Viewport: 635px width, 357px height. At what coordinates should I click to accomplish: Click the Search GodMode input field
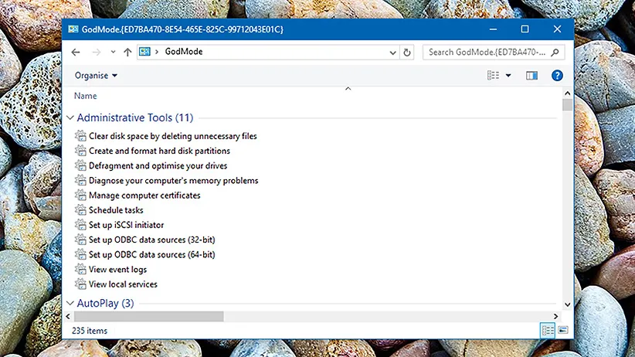pos(487,52)
